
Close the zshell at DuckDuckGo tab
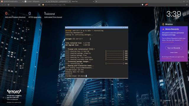tap(23, 1)
